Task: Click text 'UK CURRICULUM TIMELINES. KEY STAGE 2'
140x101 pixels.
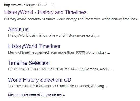Action: click(x=46, y=69)
